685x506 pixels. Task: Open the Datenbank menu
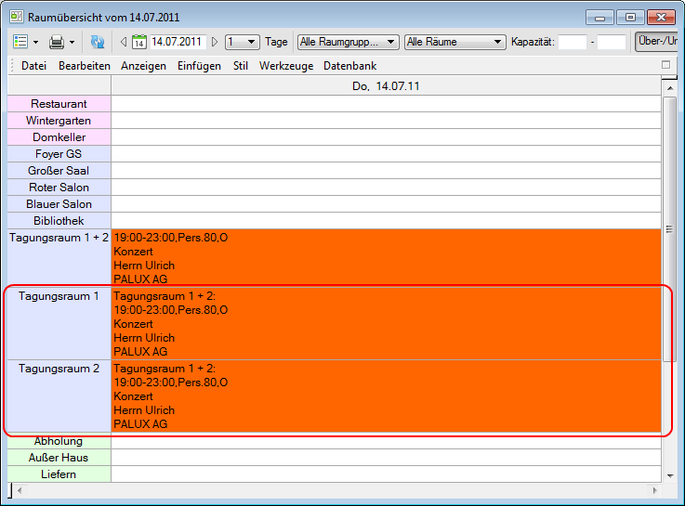350,66
